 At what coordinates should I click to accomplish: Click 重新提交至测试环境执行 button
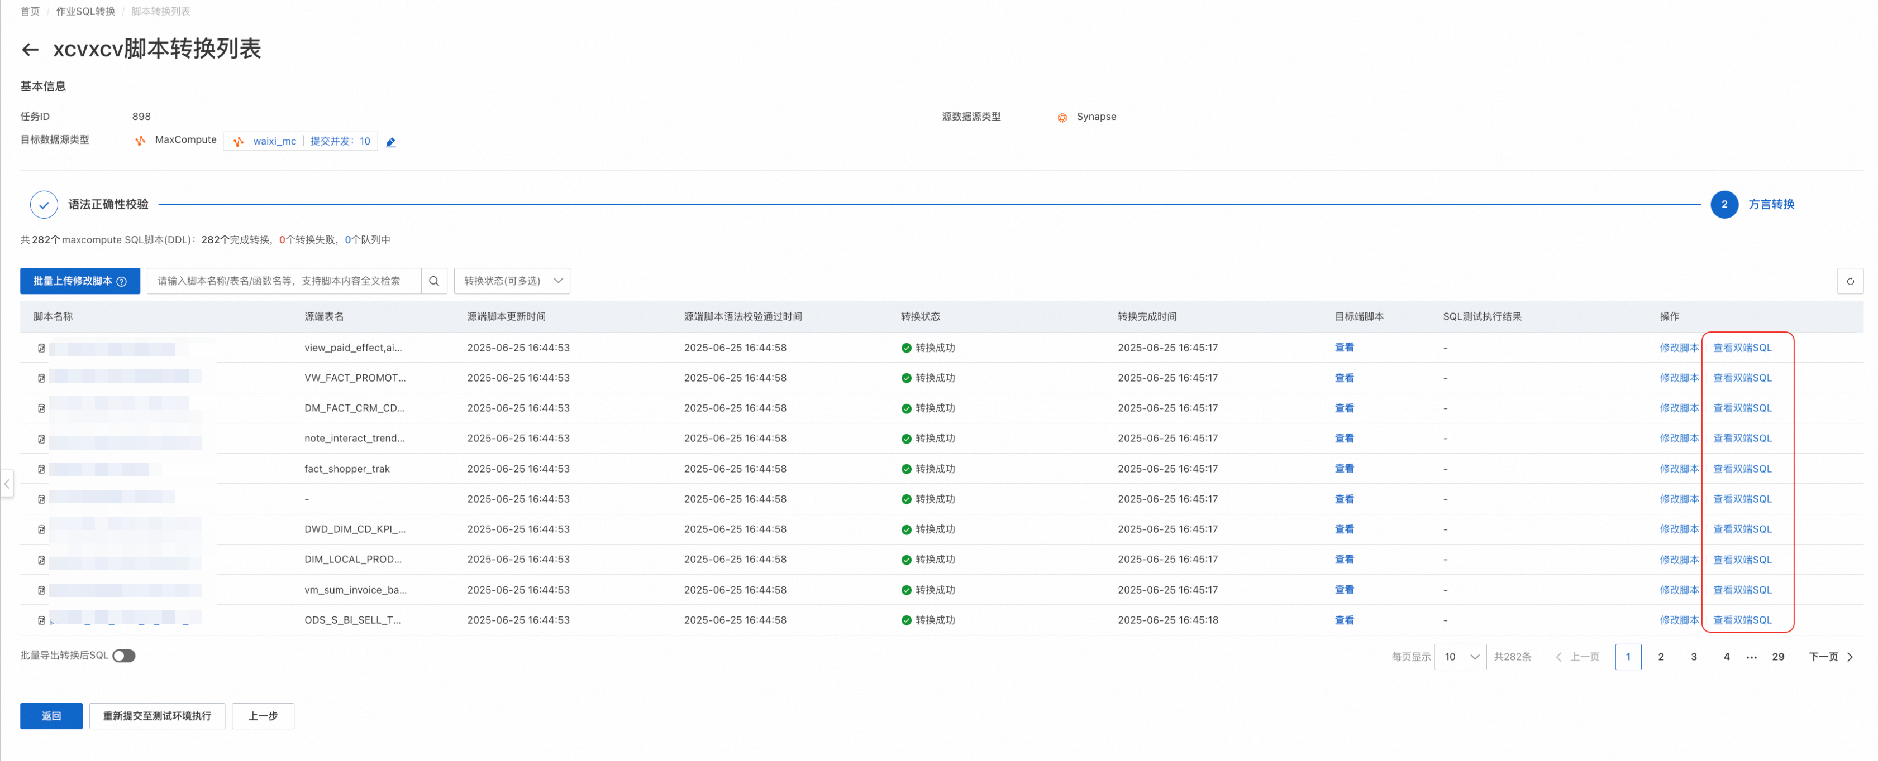(157, 716)
